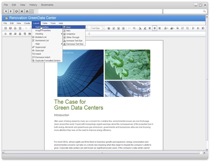Click the Italic toolbar button
Image resolution: width=210 pixels, height=163 pixels.
tap(114, 28)
